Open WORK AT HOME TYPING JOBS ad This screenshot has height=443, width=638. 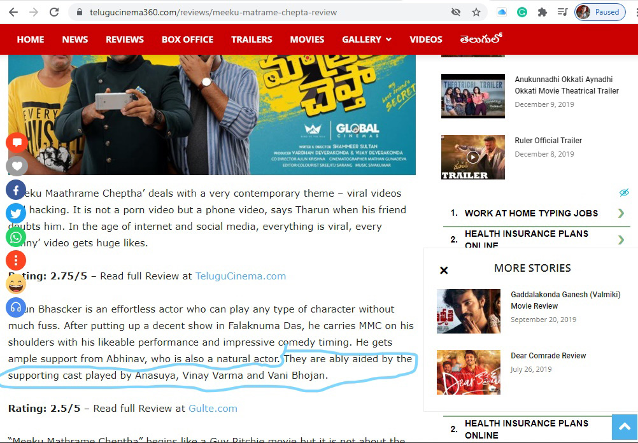(531, 213)
